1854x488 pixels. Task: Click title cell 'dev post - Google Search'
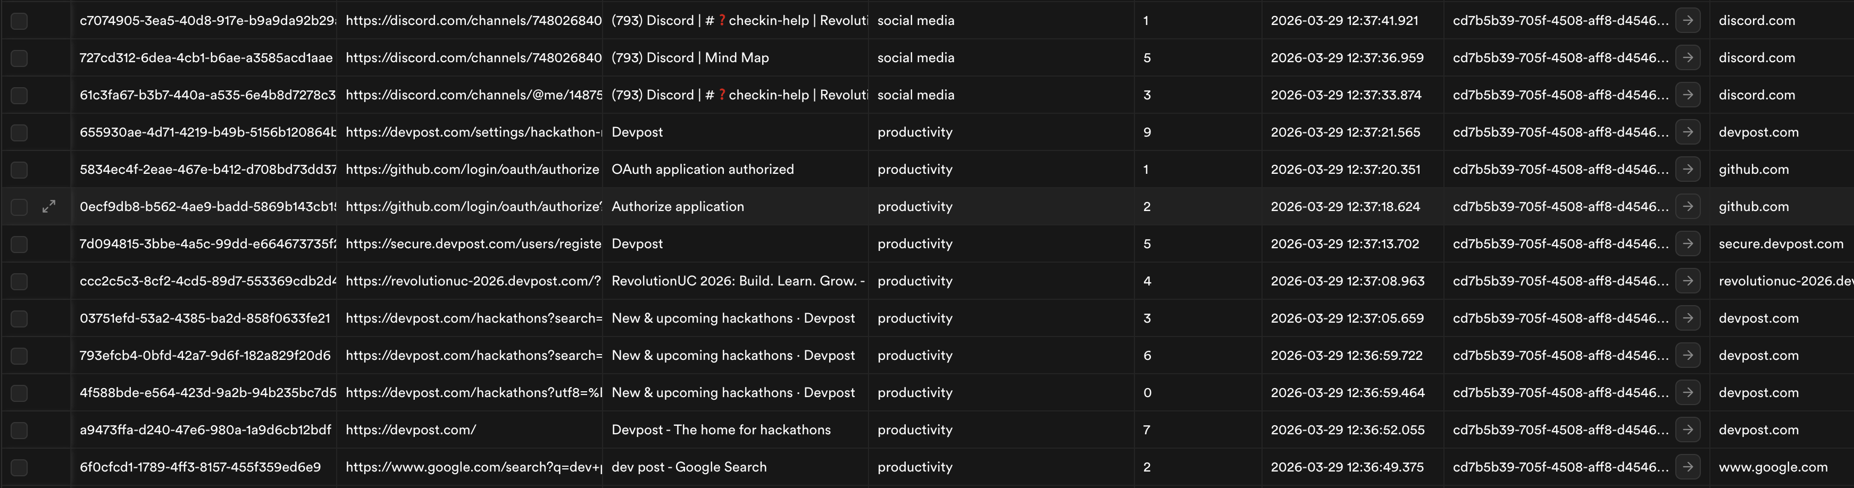pyautogui.click(x=736, y=467)
